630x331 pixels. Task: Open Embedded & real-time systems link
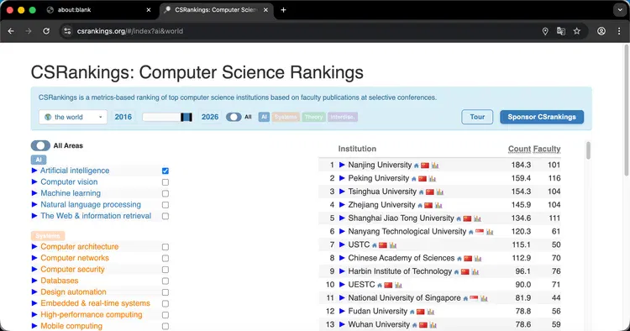coord(95,303)
